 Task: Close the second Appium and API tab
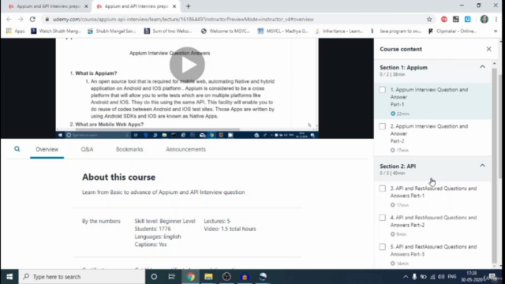coord(174,6)
